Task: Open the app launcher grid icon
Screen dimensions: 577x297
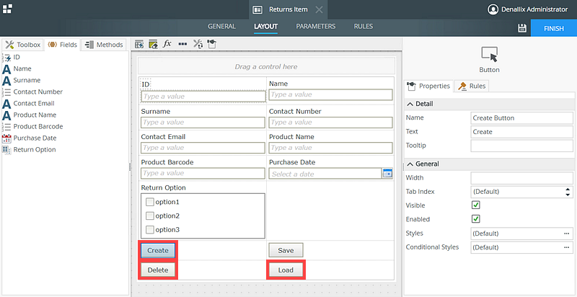Action: [x=7, y=8]
